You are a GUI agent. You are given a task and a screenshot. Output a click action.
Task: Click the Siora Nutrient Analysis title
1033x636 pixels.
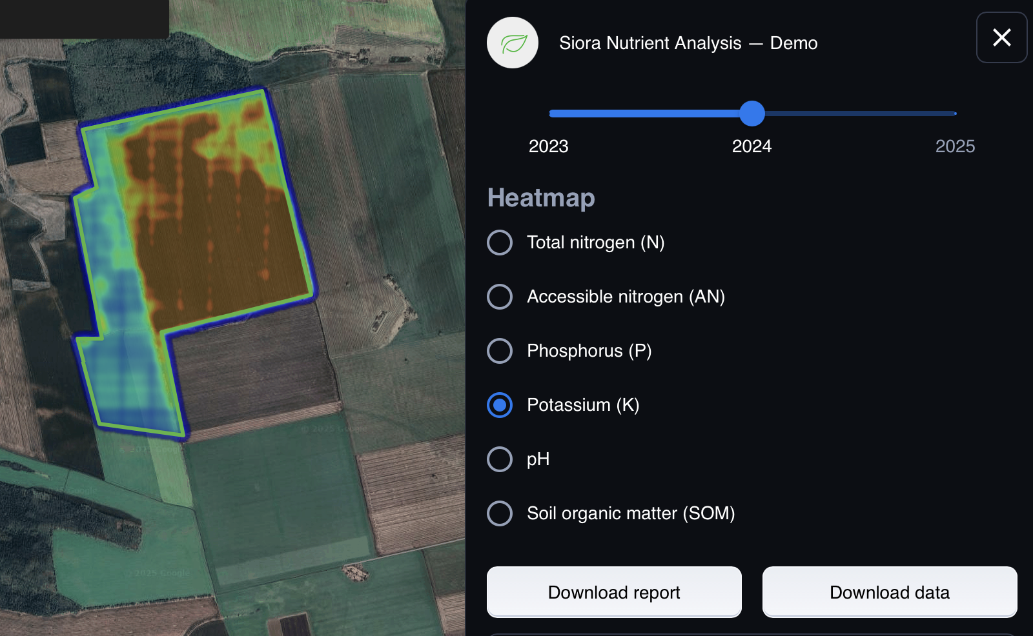688,43
